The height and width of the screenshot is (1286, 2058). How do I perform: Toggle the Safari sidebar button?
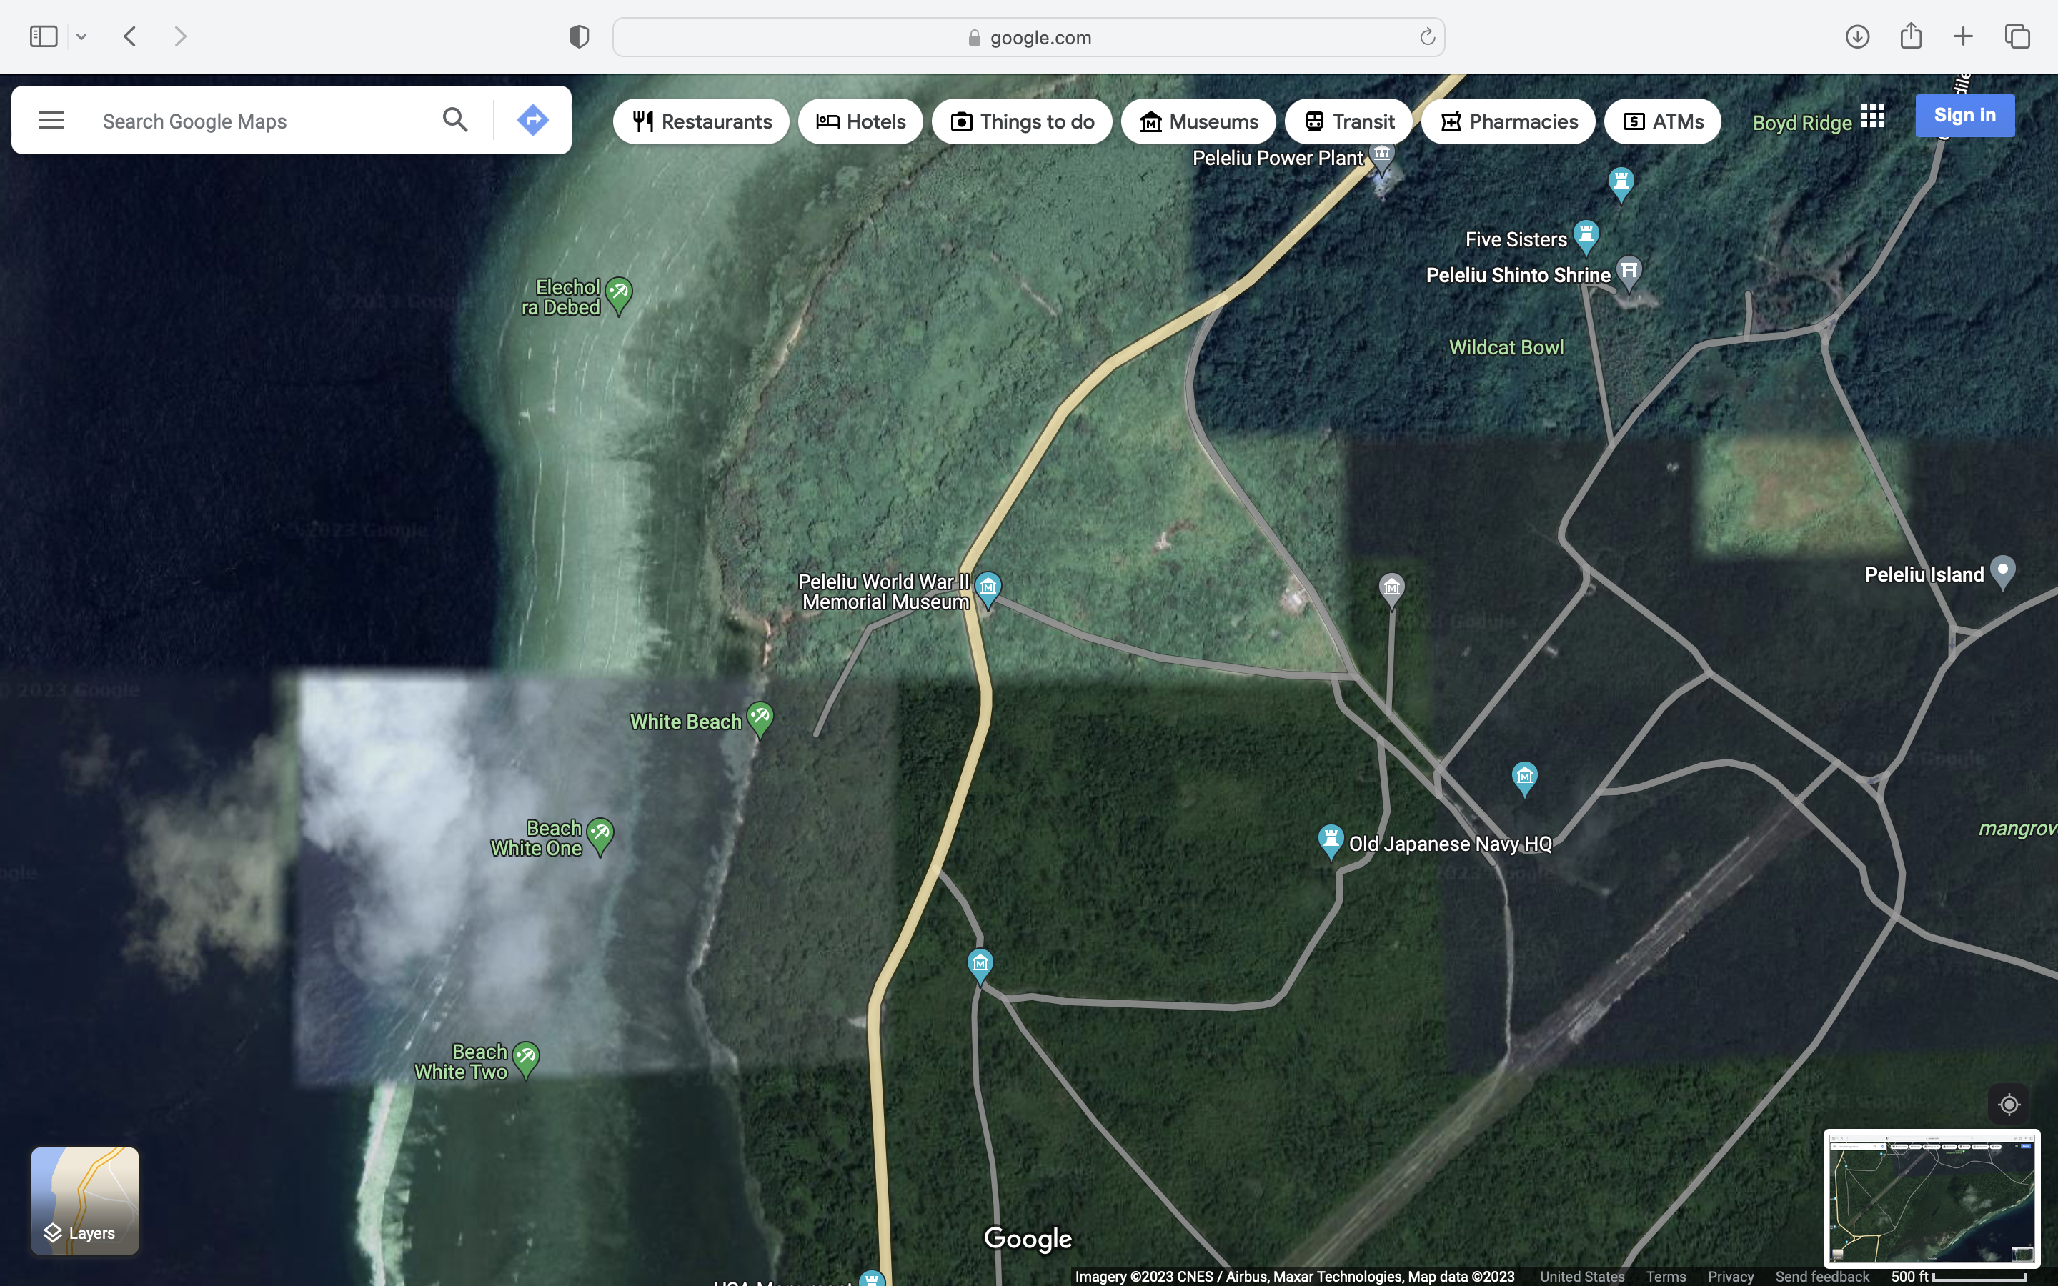pyautogui.click(x=44, y=36)
